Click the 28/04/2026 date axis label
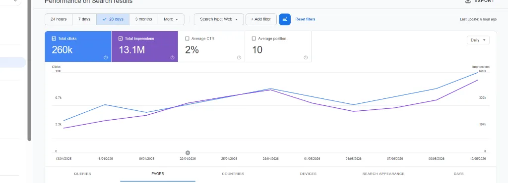The width and height of the screenshot is (508, 183). (270, 159)
